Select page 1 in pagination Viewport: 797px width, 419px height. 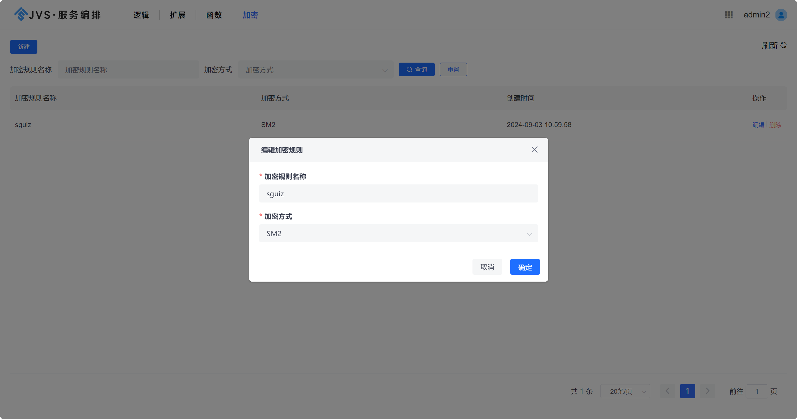687,391
